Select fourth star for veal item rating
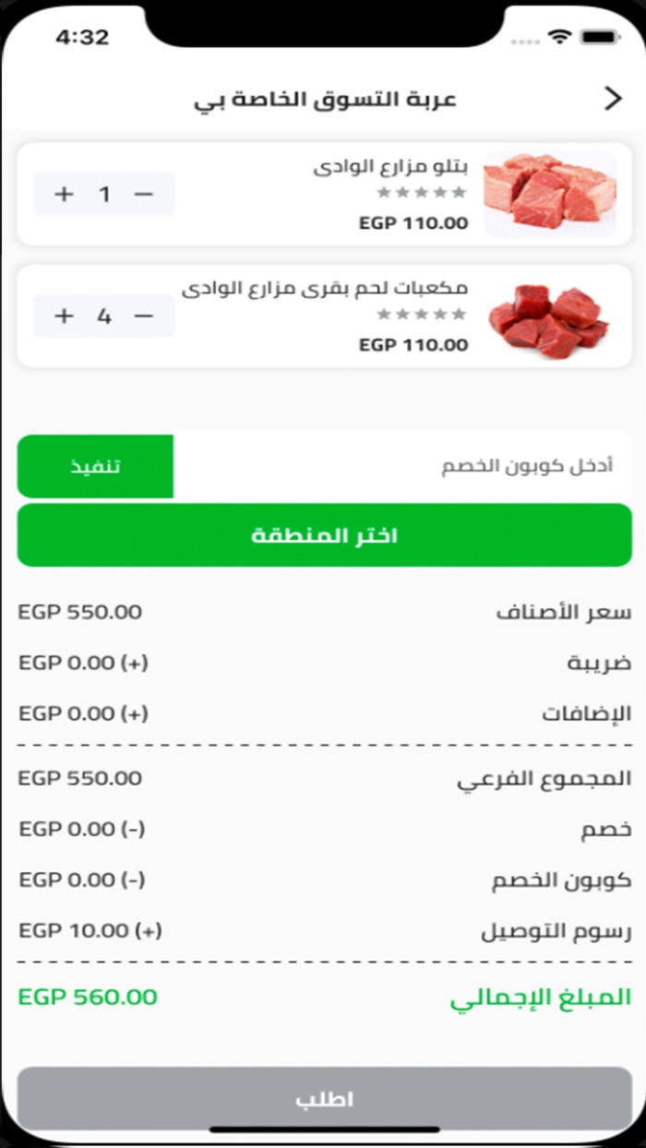This screenshot has width=646, height=1148. tap(440, 192)
